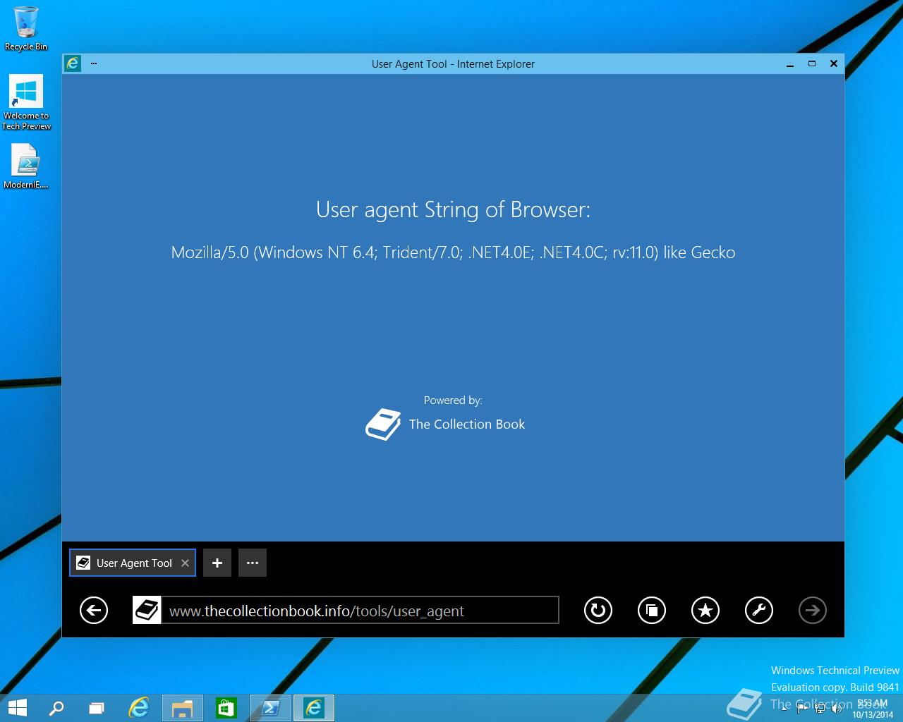Click the refresh page button

tap(598, 611)
